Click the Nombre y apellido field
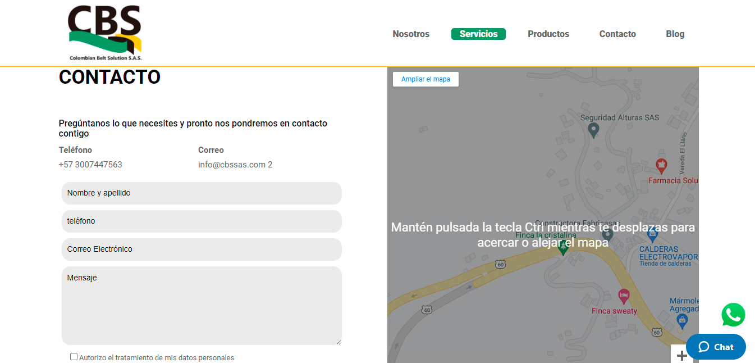 tap(202, 193)
